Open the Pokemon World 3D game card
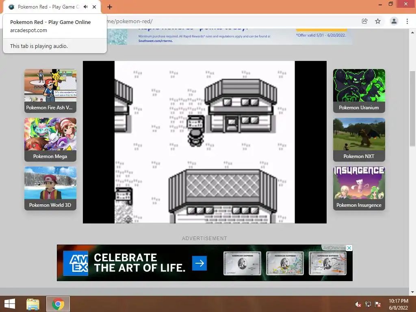 click(x=50, y=188)
